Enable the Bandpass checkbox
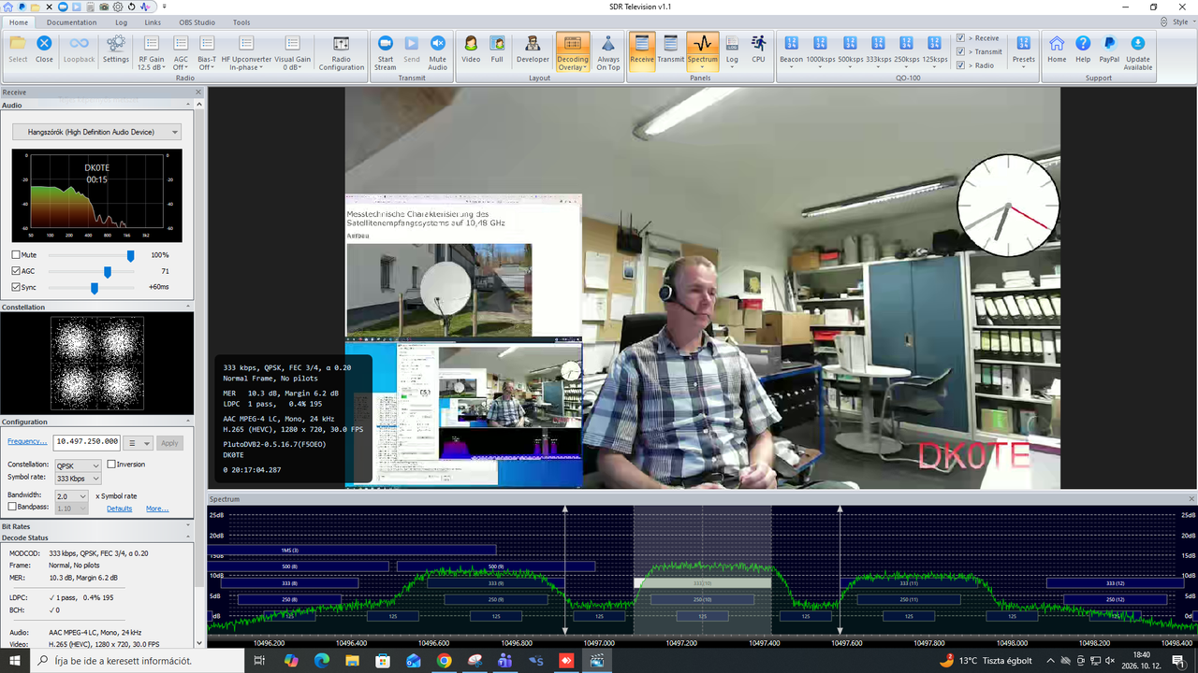Image resolution: width=1198 pixels, height=673 pixels. (12, 507)
